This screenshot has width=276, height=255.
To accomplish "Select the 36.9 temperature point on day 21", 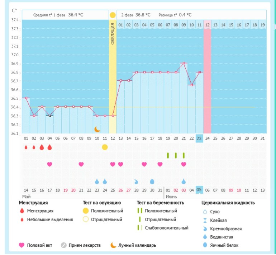I will [x=184, y=63].
